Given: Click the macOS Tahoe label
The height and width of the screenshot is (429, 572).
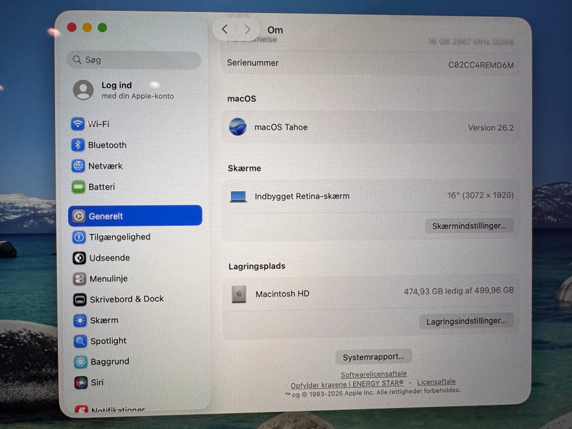Looking at the screenshot, I should pyautogui.click(x=281, y=127).
